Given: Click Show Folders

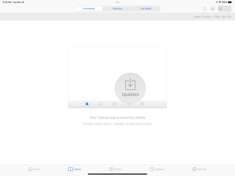Looking at the screenshot, I should coord(203,17).
